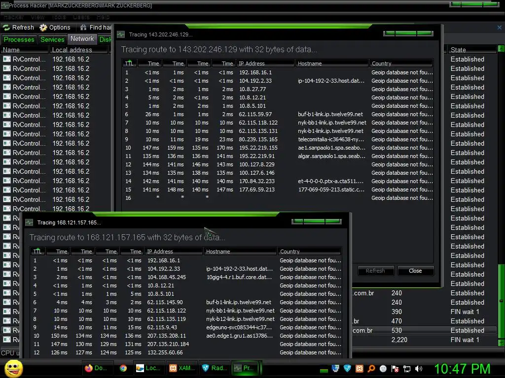Click the green bar graph tray icon
Image resolution: width=505 pixels, height=378 pixels.
[324, 370]
